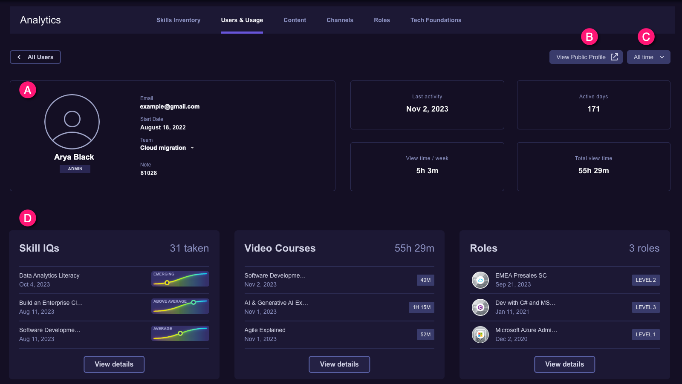Viewport: 682px width, 384px height.
Task: Click the external link icon on View Public Profile
Action: click(614, 57)
